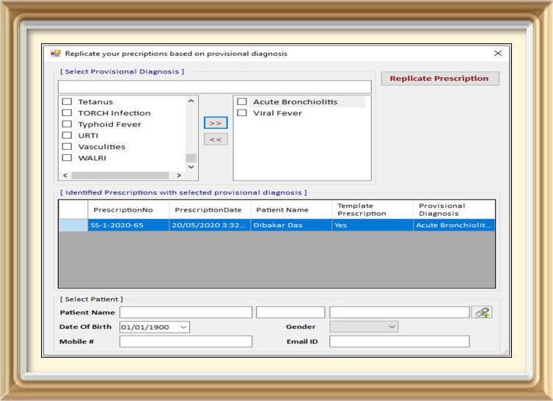553x401 pixels.
Task: Click the patient search icon button
Action: [482, 312]
